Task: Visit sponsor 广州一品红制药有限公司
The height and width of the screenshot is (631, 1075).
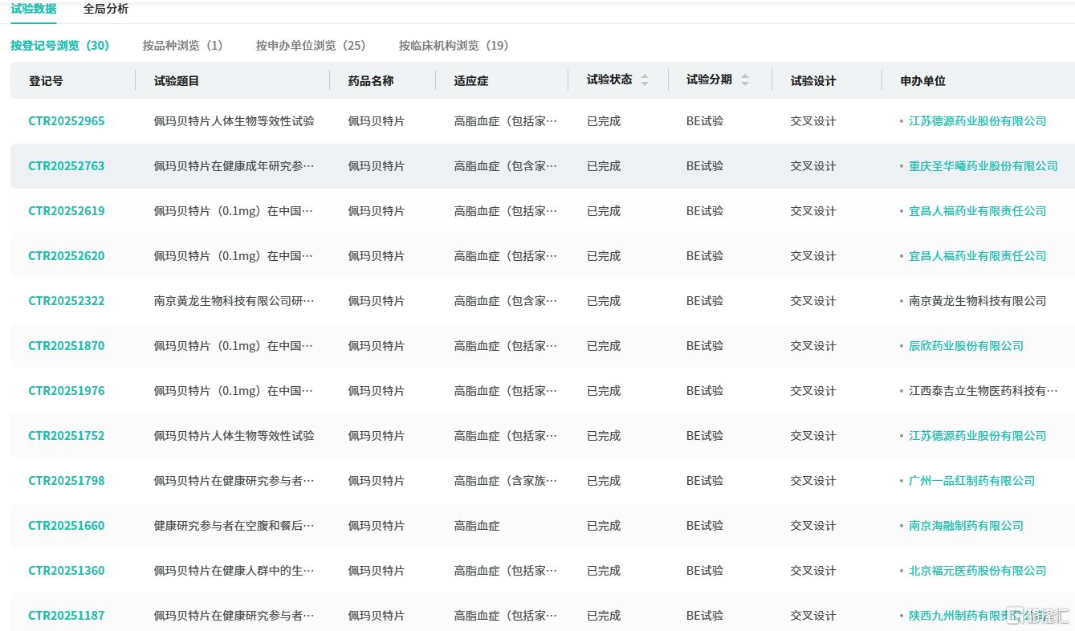Action: tap(971, 481)
